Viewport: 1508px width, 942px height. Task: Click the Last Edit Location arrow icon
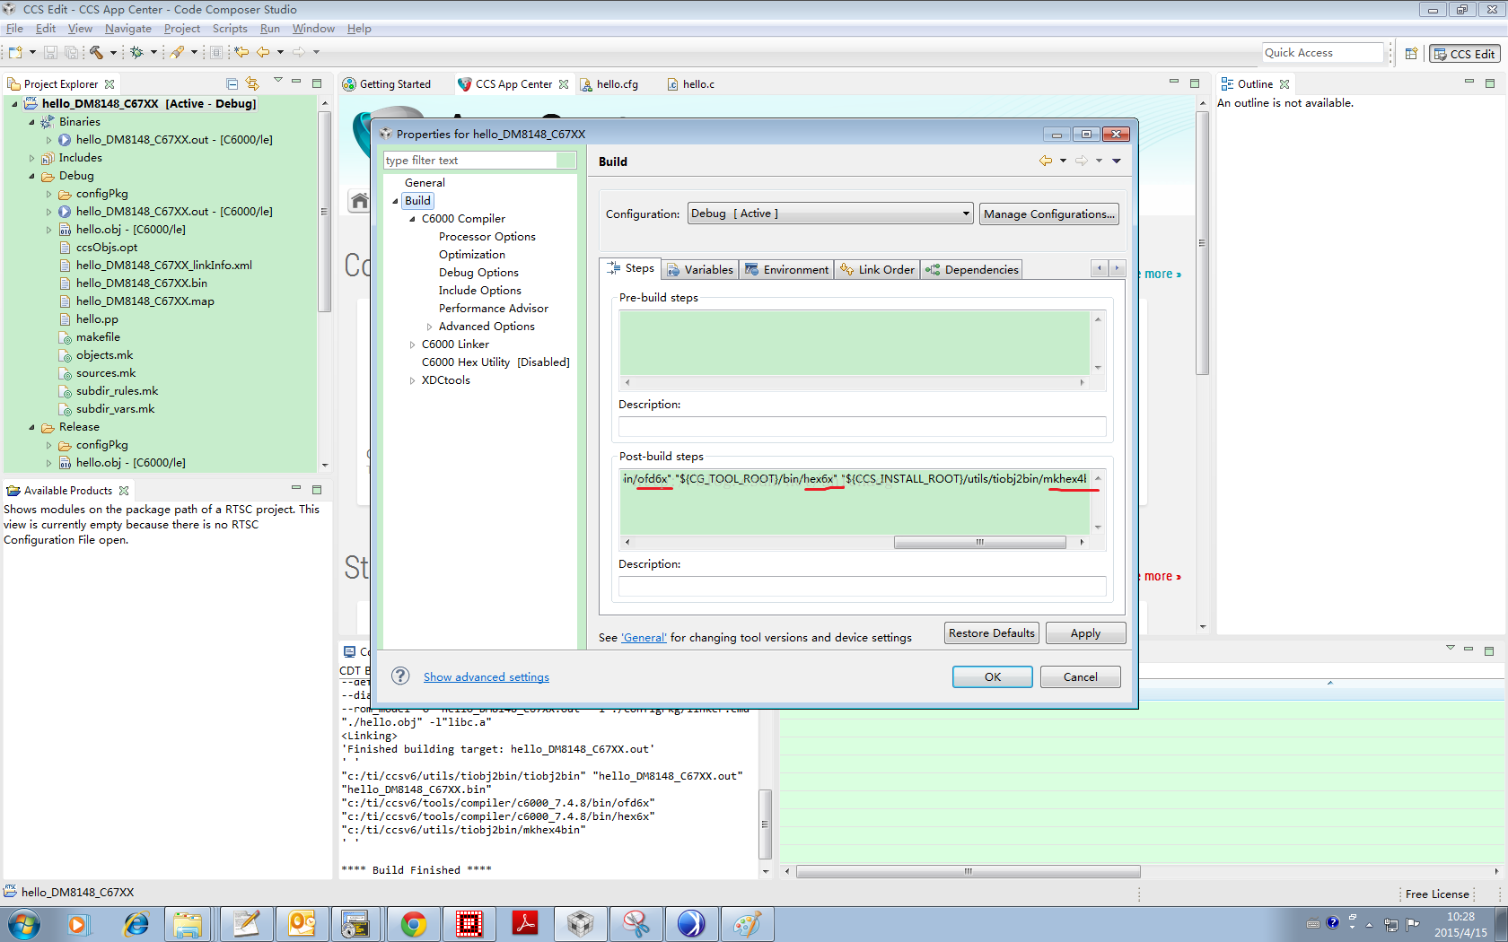241,53
